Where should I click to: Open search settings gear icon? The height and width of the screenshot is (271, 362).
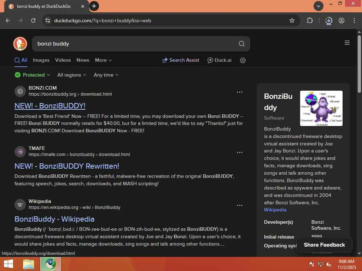pyautogui.click(x=243, y=60)
